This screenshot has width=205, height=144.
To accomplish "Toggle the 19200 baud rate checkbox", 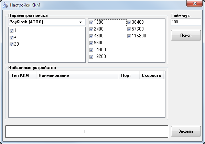I will (x=91, y=57).
